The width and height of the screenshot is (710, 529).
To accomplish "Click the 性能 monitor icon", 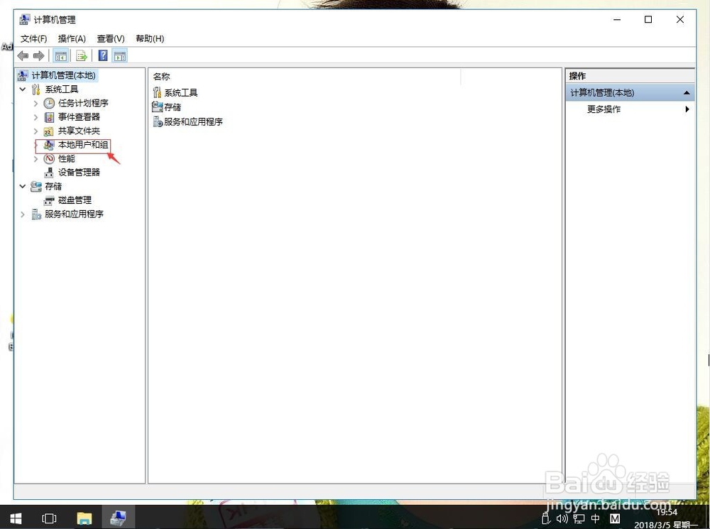I will (x=49, y=158).
